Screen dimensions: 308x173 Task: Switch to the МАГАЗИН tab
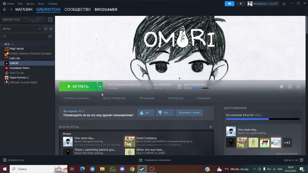[24, 10]
